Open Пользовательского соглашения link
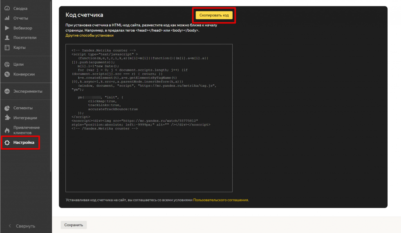This screenshot has width=401, height=233. [x=220, y=200]
